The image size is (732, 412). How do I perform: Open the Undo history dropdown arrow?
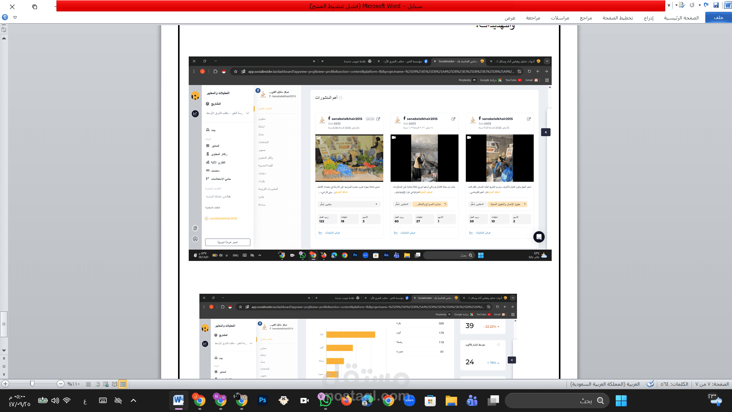click(x=700, y=5)
